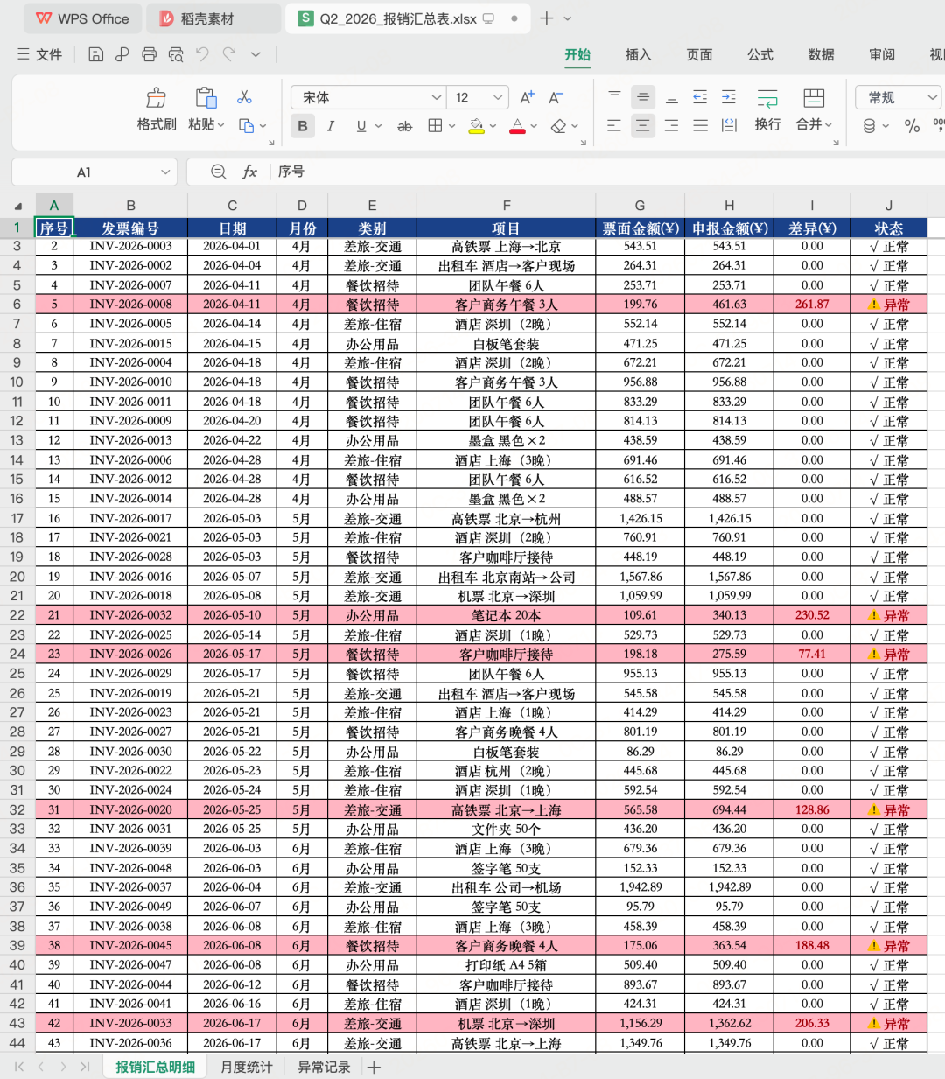This screenshot has height=1079, width=945.
Task: Click the percent style icon
Action: pyautogui.click(x=912, y=126)
